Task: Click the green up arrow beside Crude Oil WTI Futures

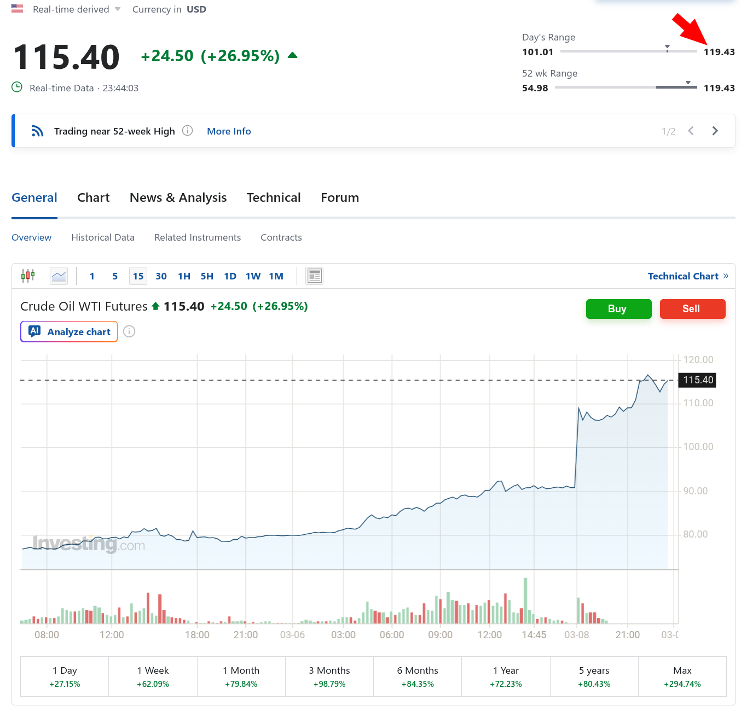Action: click(x=155, y=306)
